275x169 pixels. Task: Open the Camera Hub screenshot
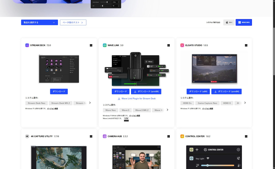pyautogui.click(x=136, y=157)
